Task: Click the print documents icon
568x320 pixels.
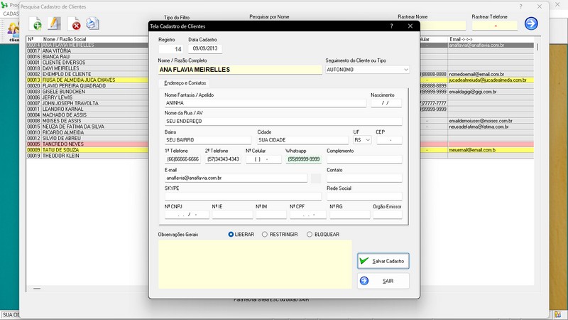Action: (93, 23)
